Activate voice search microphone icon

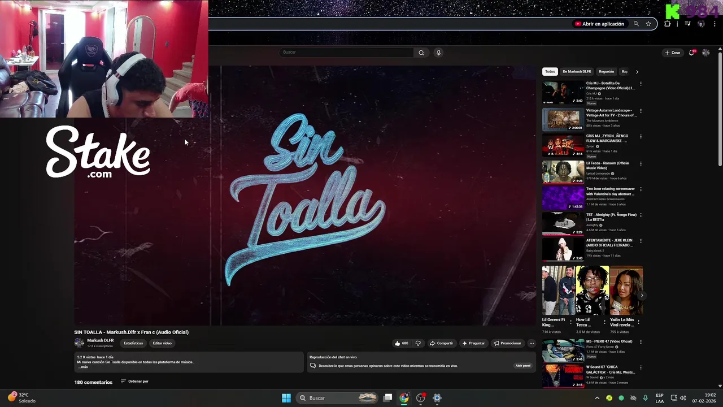point(438,53)
